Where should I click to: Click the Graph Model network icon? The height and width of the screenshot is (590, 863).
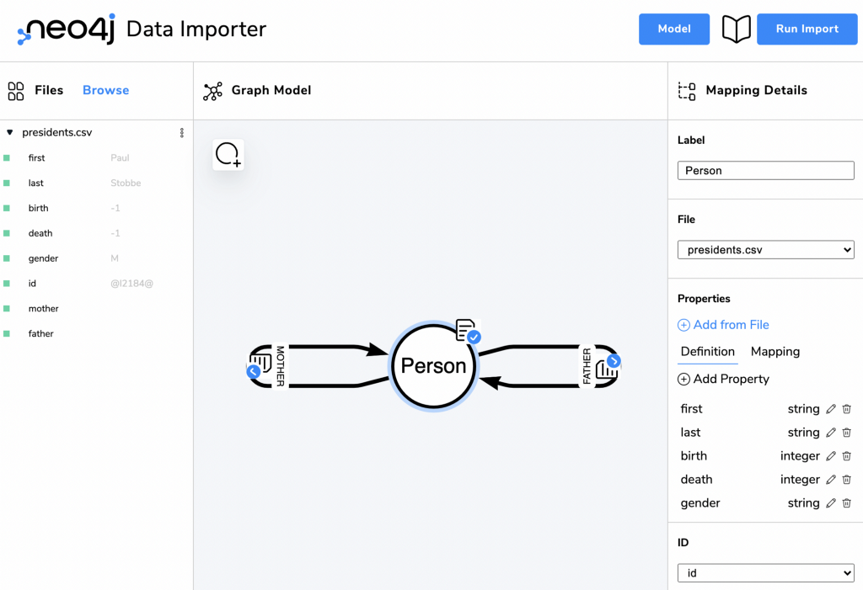pos(213,91)
